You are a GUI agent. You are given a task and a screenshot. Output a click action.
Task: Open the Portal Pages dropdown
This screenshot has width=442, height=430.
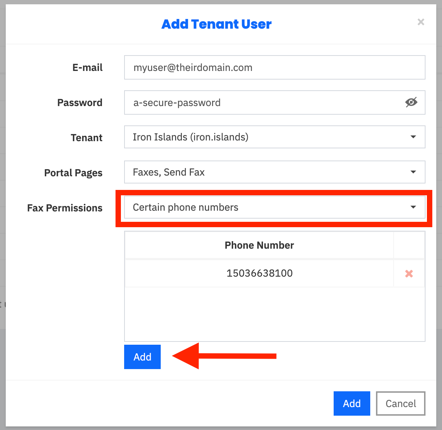[x=274, y=172]
